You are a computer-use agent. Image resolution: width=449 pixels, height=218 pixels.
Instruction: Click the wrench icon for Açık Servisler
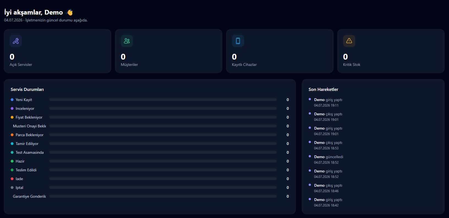pos(16,41)
